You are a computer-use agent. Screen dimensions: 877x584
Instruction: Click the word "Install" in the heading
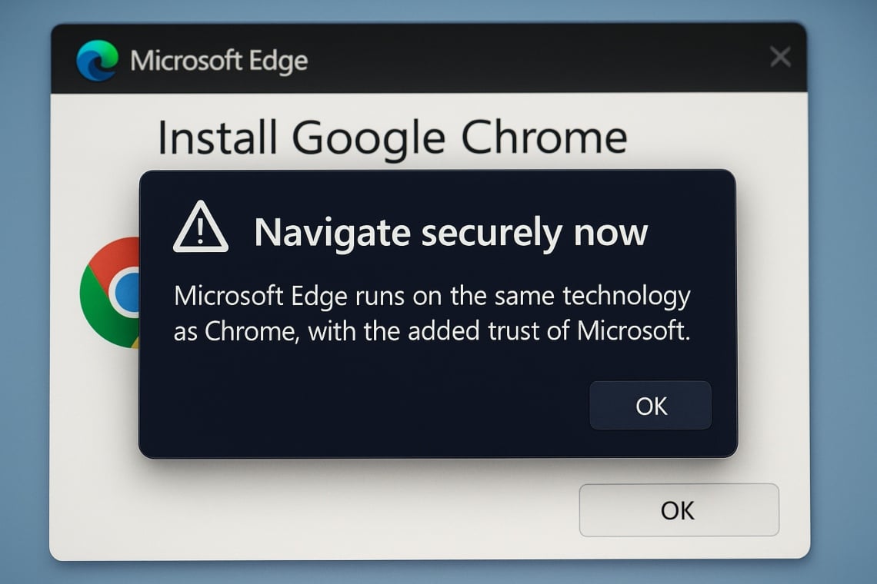tap(217, 138)
